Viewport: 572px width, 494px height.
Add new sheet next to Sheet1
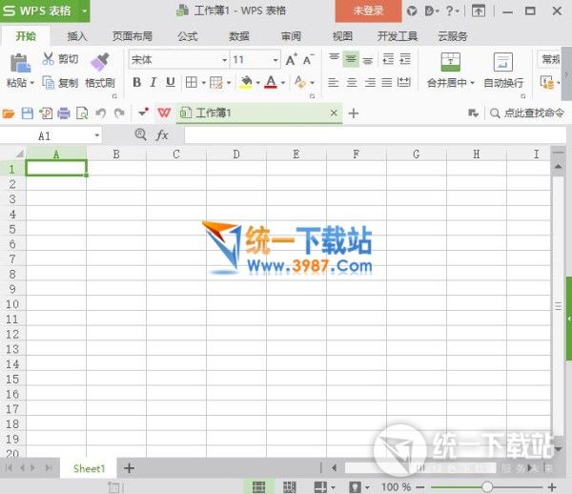129,467
